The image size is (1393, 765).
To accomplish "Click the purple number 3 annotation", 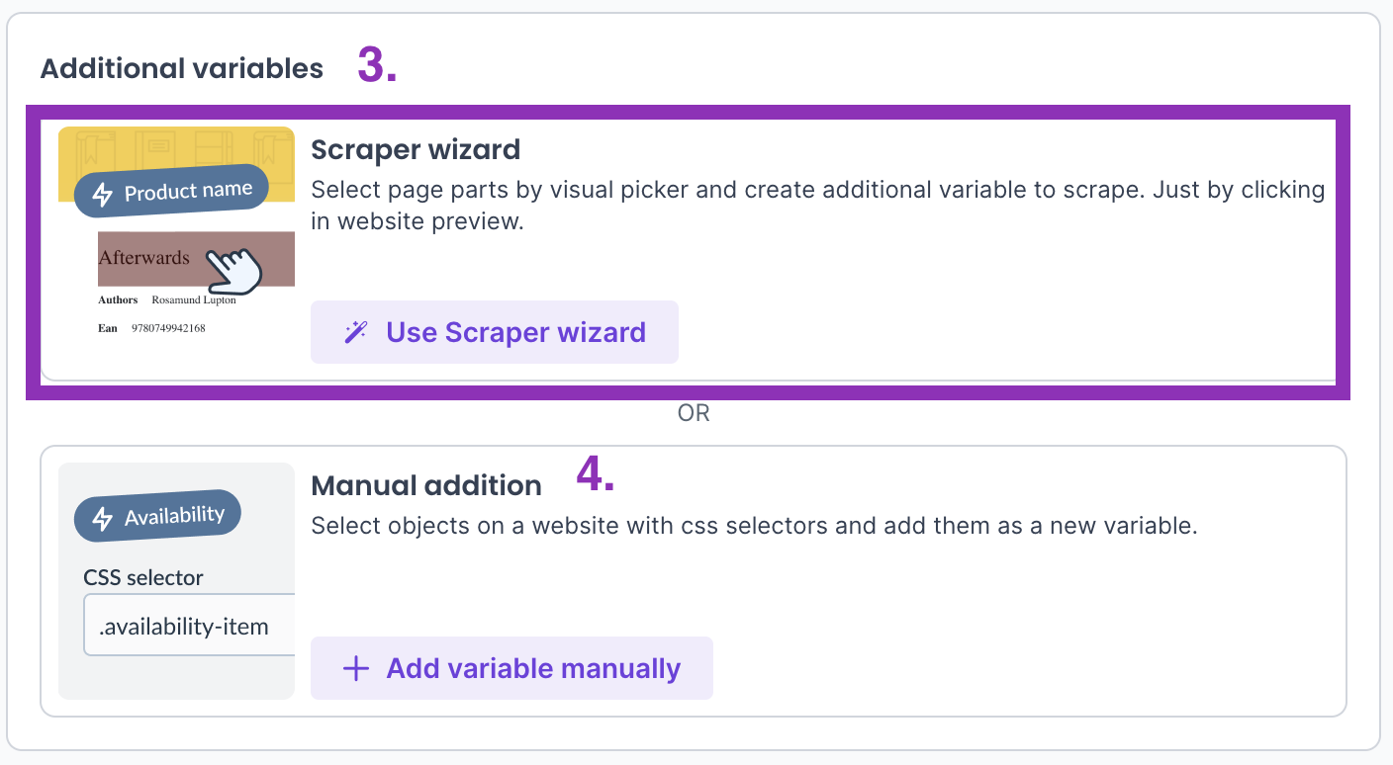I will pos(377,65).
